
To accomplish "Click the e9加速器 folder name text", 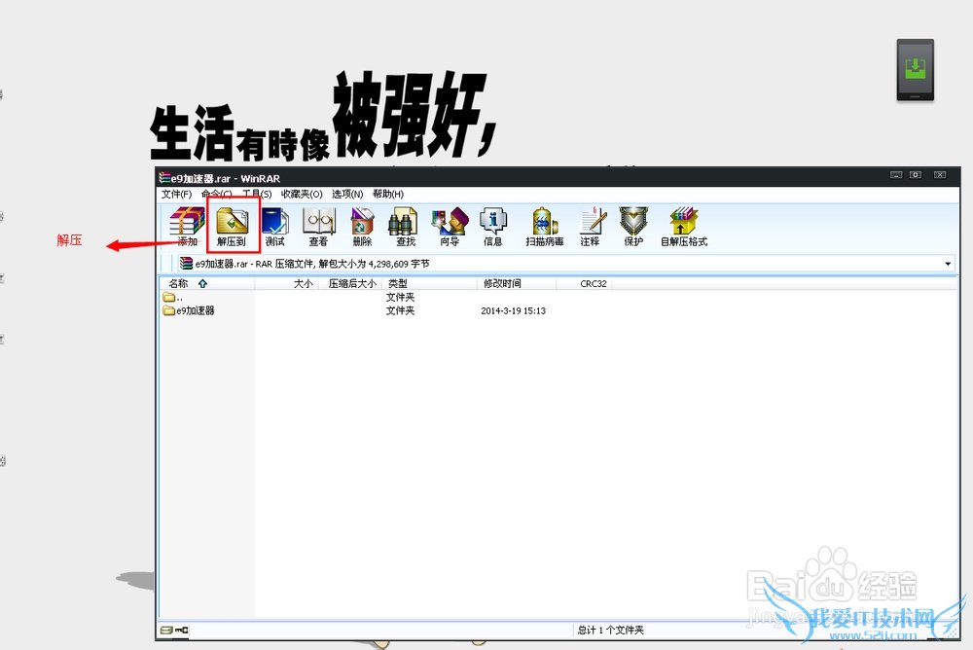I will click(x=196, y=310).
